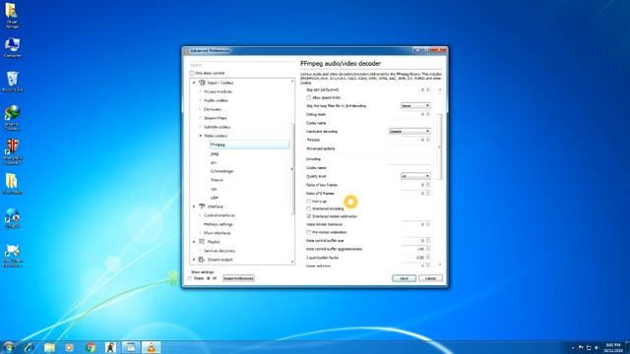630x354 pixels.
Task: Open the top-left folder desktop icon
Action: [12, 16]
